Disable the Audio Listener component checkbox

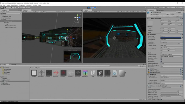tap(150, 73)
